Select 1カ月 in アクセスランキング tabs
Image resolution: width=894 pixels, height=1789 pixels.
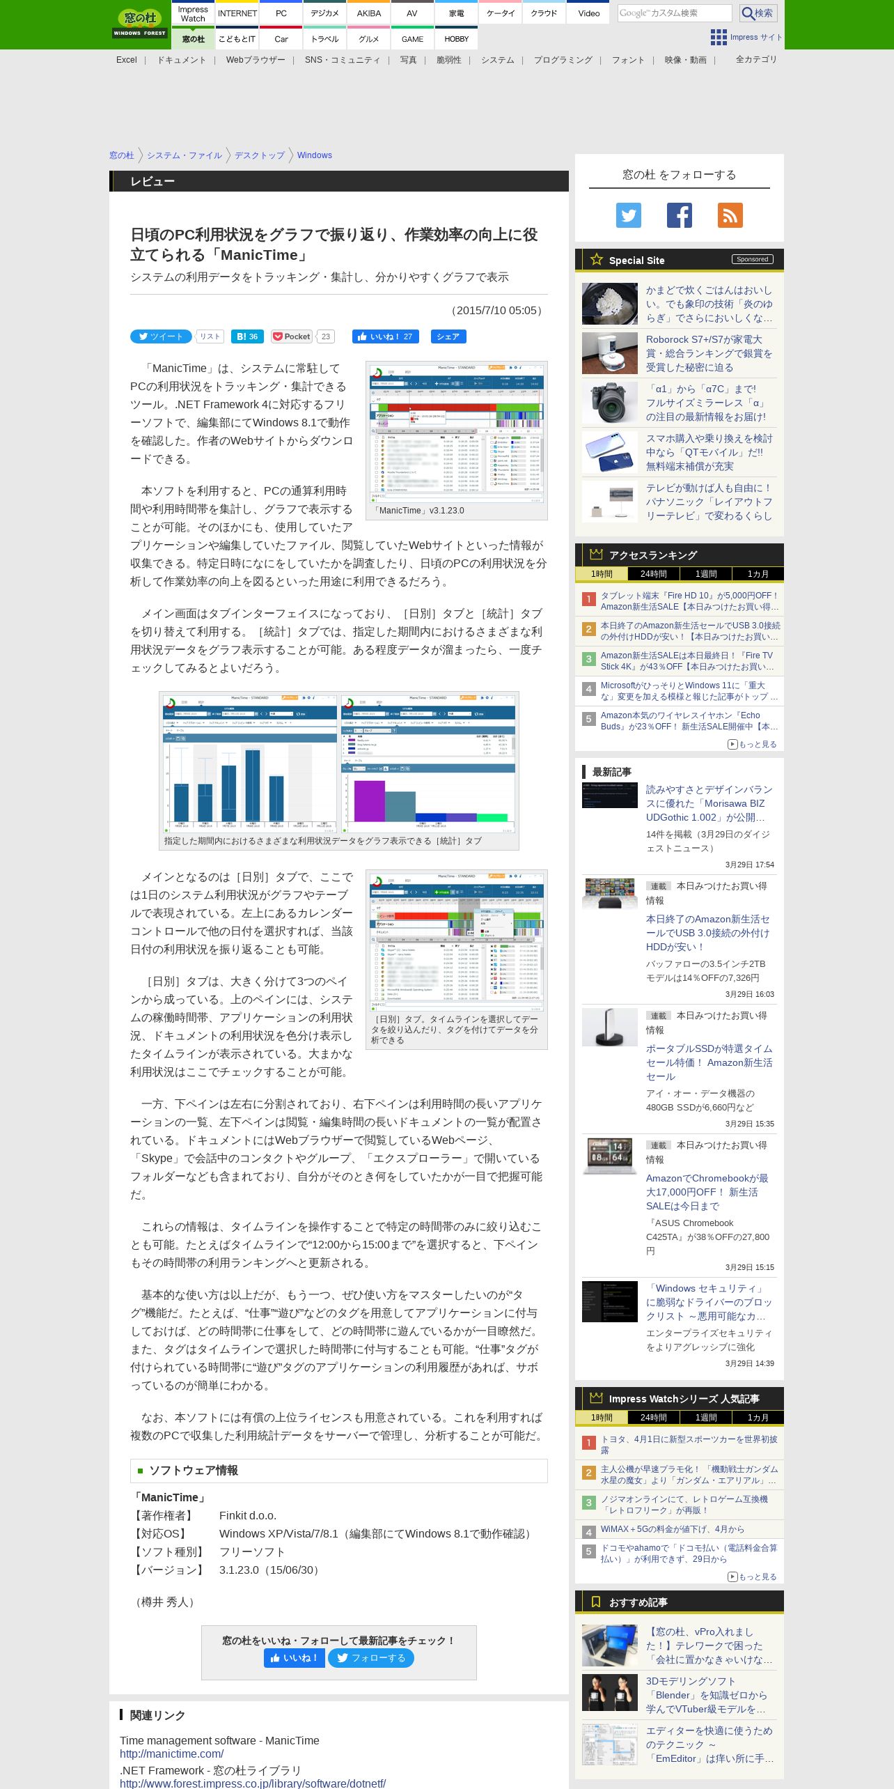point(758,574)
